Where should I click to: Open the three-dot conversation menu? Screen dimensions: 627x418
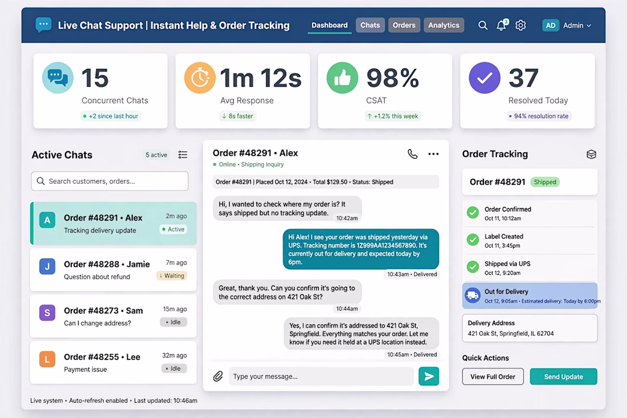click(x=433, y=154)
